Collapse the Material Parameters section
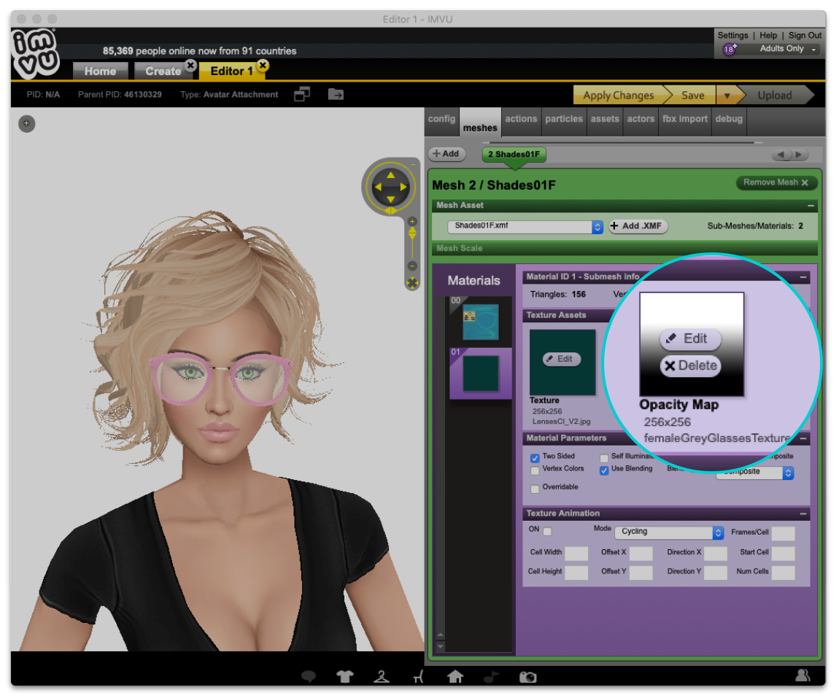The image size is (839, 698). (803, 438)
